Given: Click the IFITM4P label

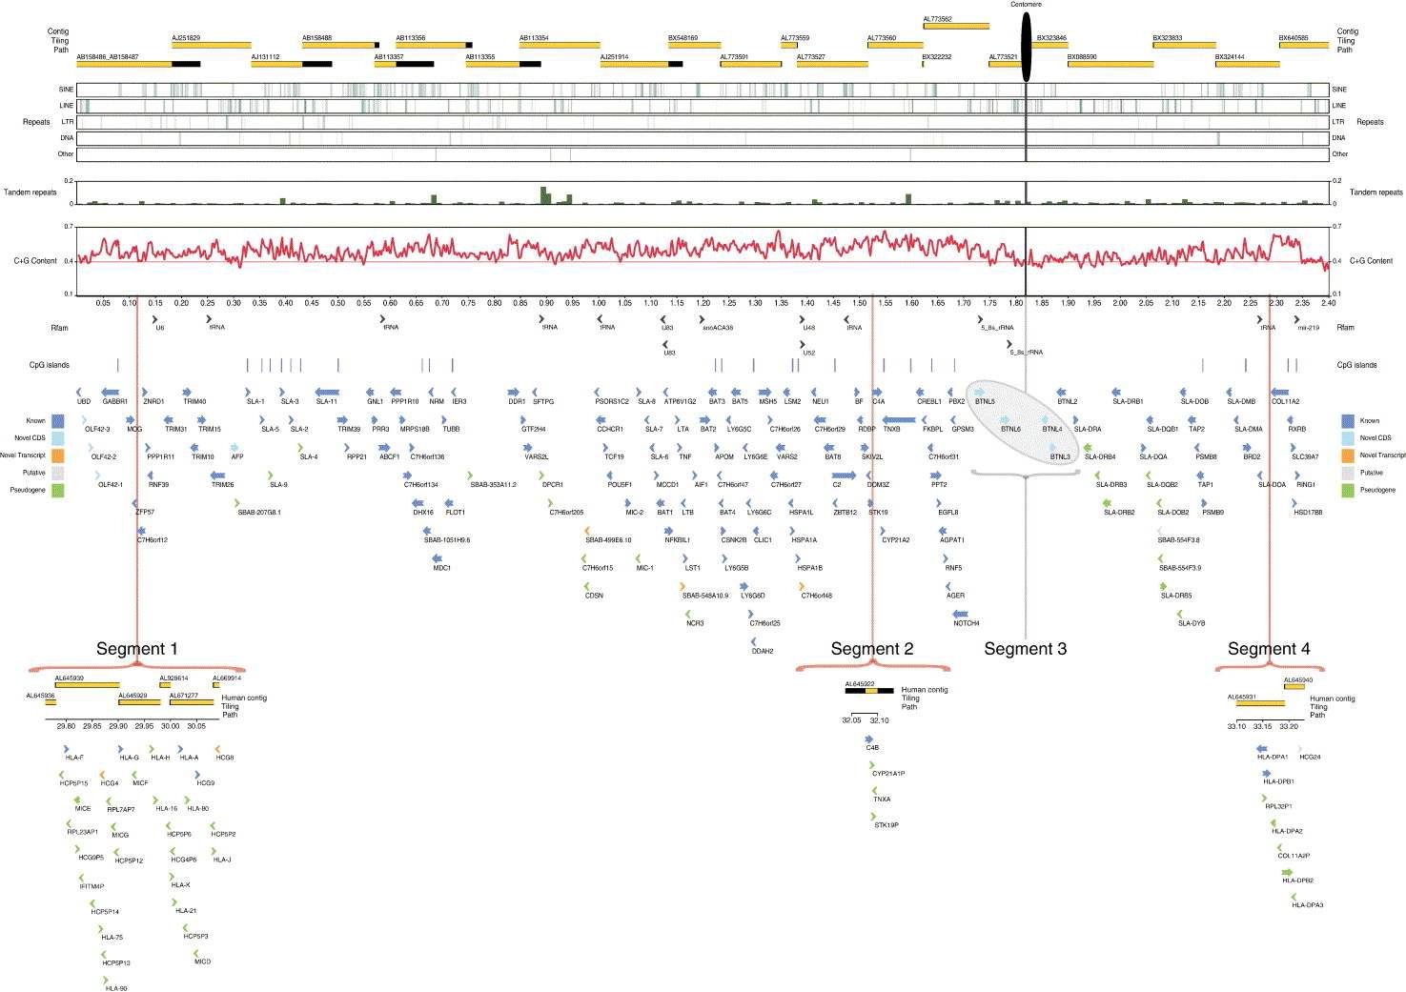Looking at the screenshot, I should (92, 886).
